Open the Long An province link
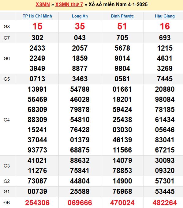Screen dimensions: 183x208 point(80,16)
